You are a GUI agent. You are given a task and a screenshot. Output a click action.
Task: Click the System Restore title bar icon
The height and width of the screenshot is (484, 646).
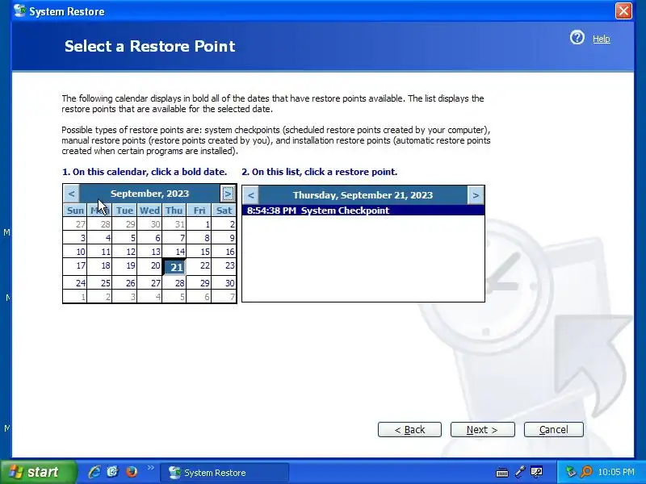click(19, 10)
